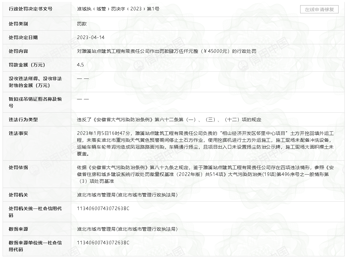Image resolution: width=347 pixels, height=259 pixels.
Task: Select the violation facts paragraph starting 2023年1月5日16时47分
Action: 205,143
